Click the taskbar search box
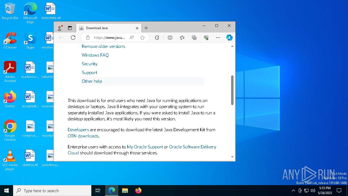The height and width of the screenshot is (196, 348). pos(52,191)
